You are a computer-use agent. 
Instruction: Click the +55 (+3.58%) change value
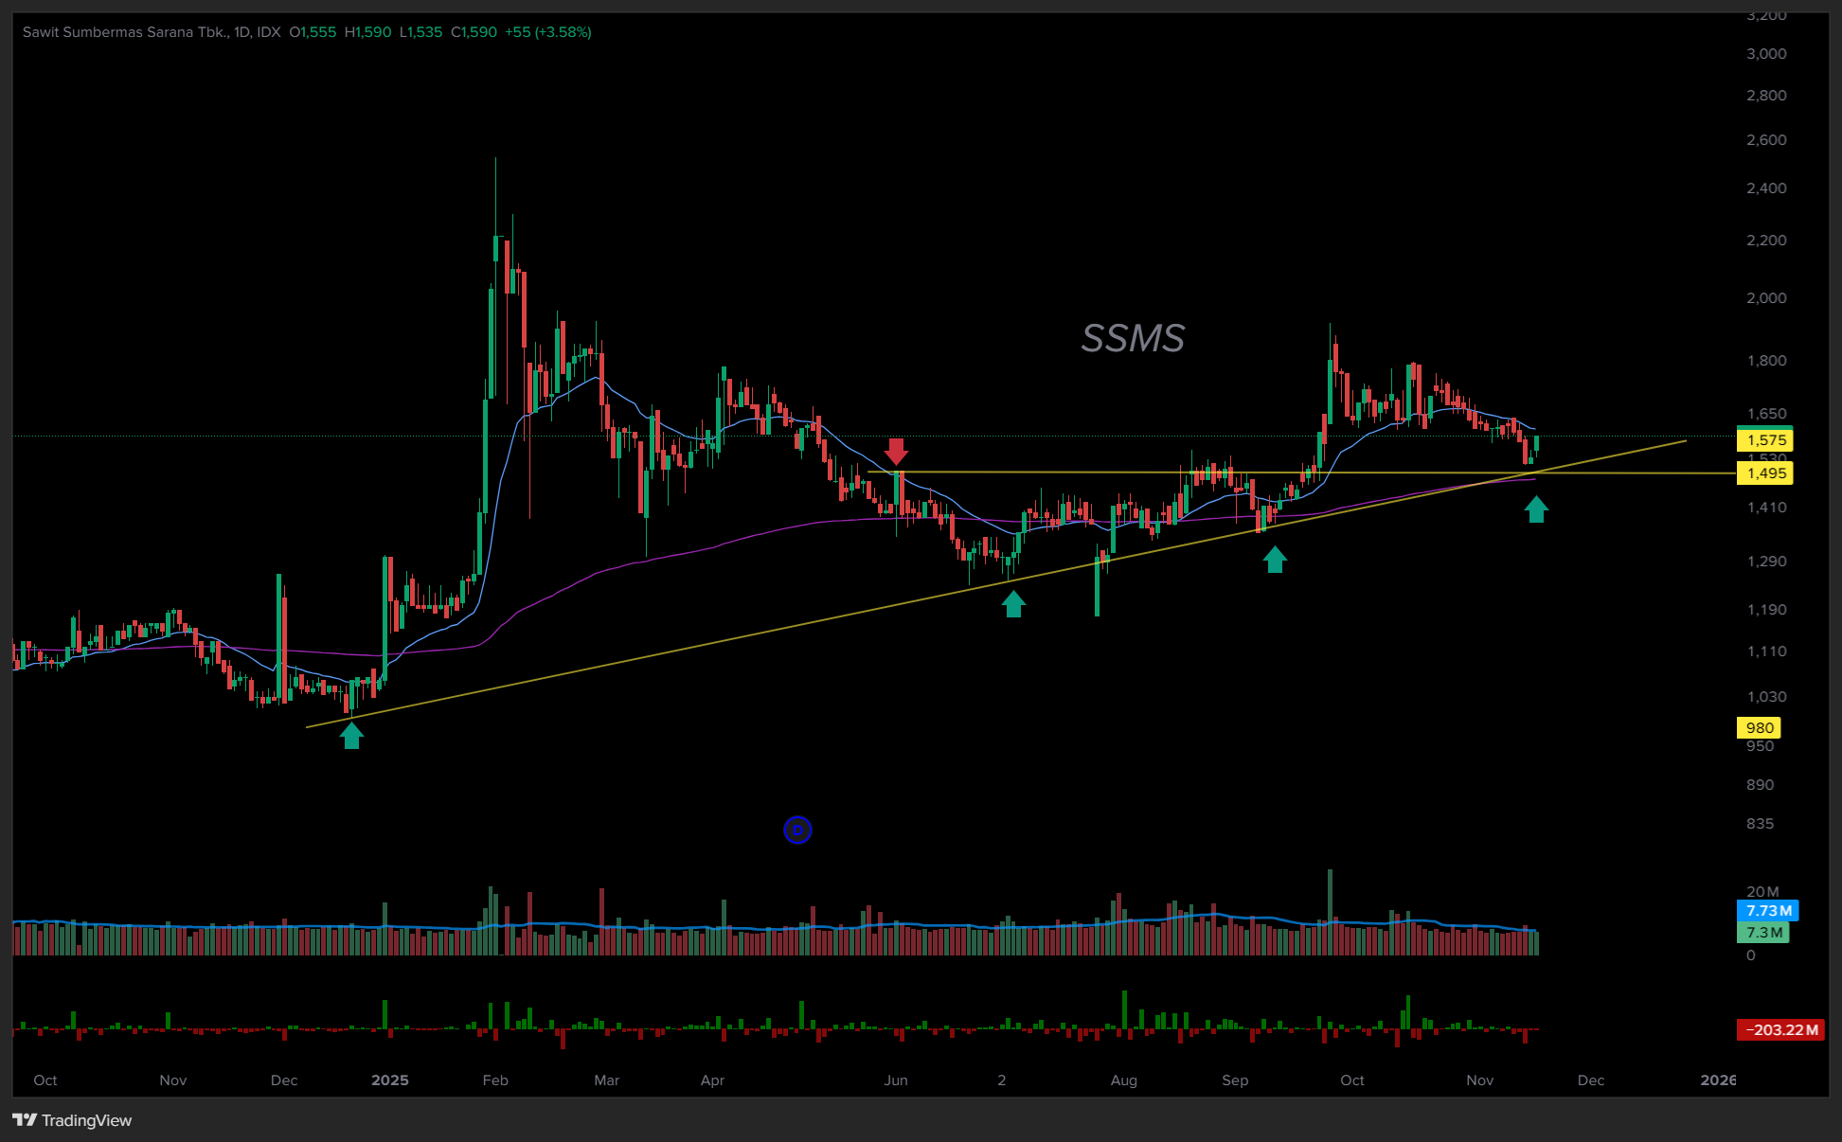[x=547, y=32]
